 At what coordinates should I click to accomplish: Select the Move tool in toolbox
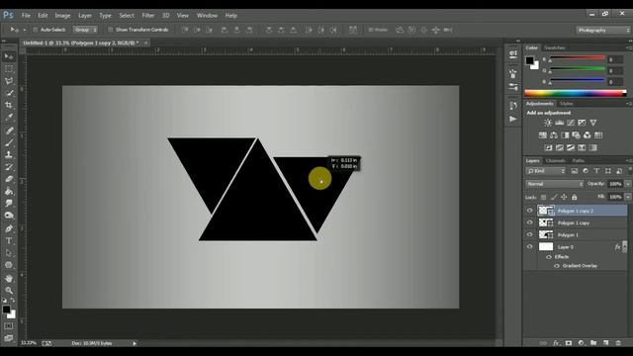(x=9, y=56)
